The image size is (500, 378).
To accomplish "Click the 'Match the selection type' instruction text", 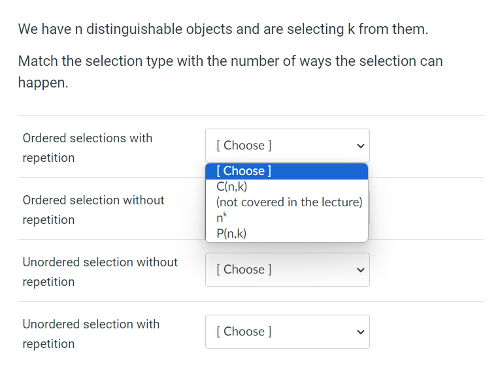I will coord(230,61).
